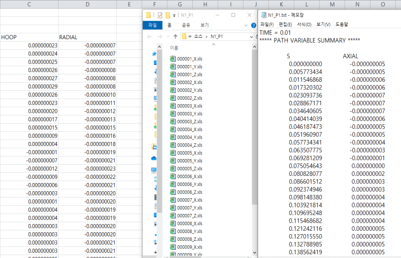Click the OneDrive cloud icon in sidebar
This screenshot has height=258, width=401.
[154, 158]
